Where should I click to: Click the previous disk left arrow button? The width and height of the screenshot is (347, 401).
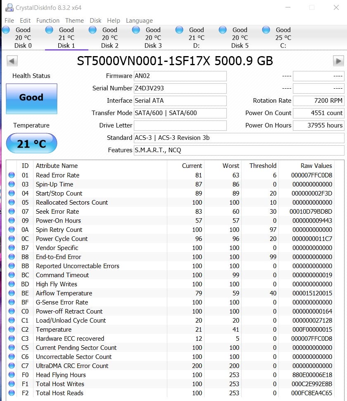(x=12, y=61)
